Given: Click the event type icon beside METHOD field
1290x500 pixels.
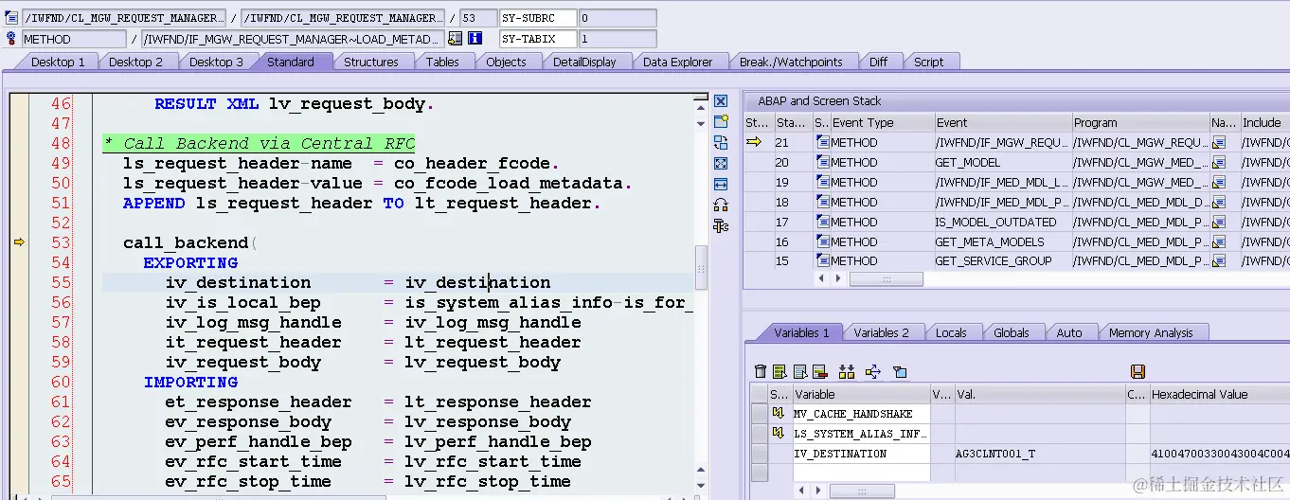Looking at the screenshot, I should (x=11, y=39).
